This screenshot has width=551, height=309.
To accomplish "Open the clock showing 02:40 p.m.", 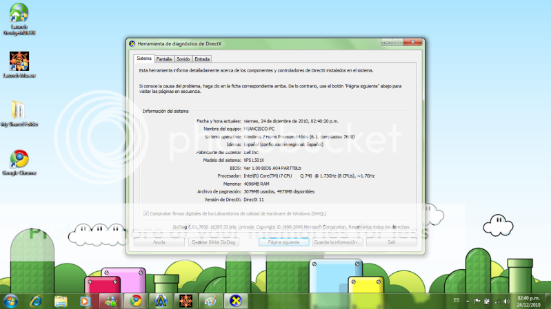I will click(528, 301).
